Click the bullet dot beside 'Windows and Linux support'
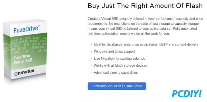Image resolution: width=207 pixels, height=102 pixels. (91, 52)
